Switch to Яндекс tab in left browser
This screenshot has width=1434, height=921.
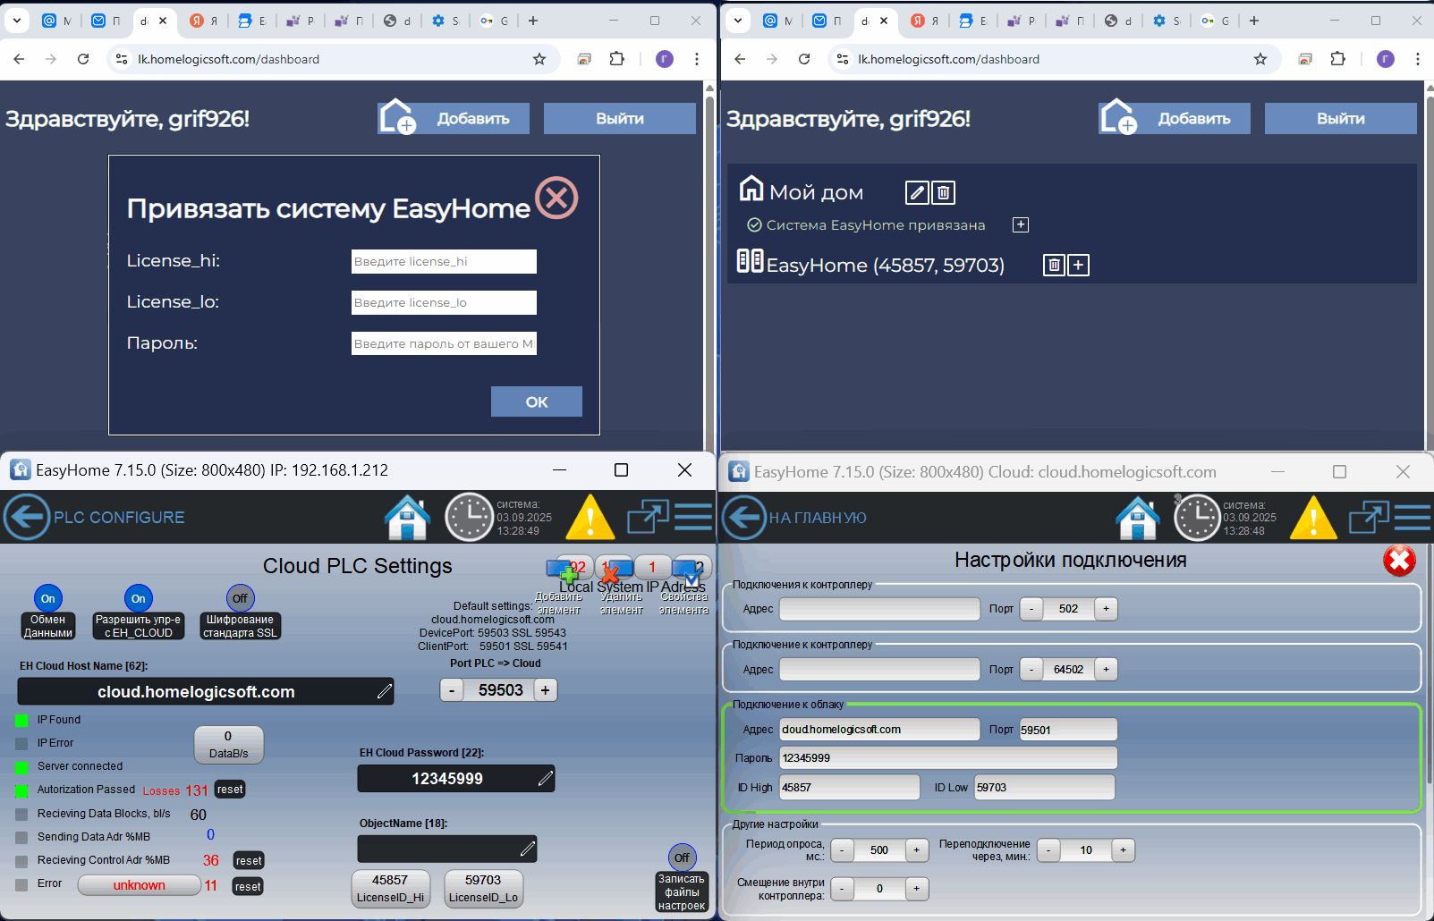(x=204, y=21)
